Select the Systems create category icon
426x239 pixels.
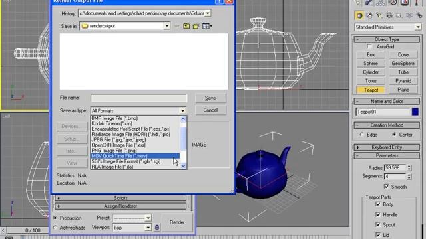[x=419, y=15]
